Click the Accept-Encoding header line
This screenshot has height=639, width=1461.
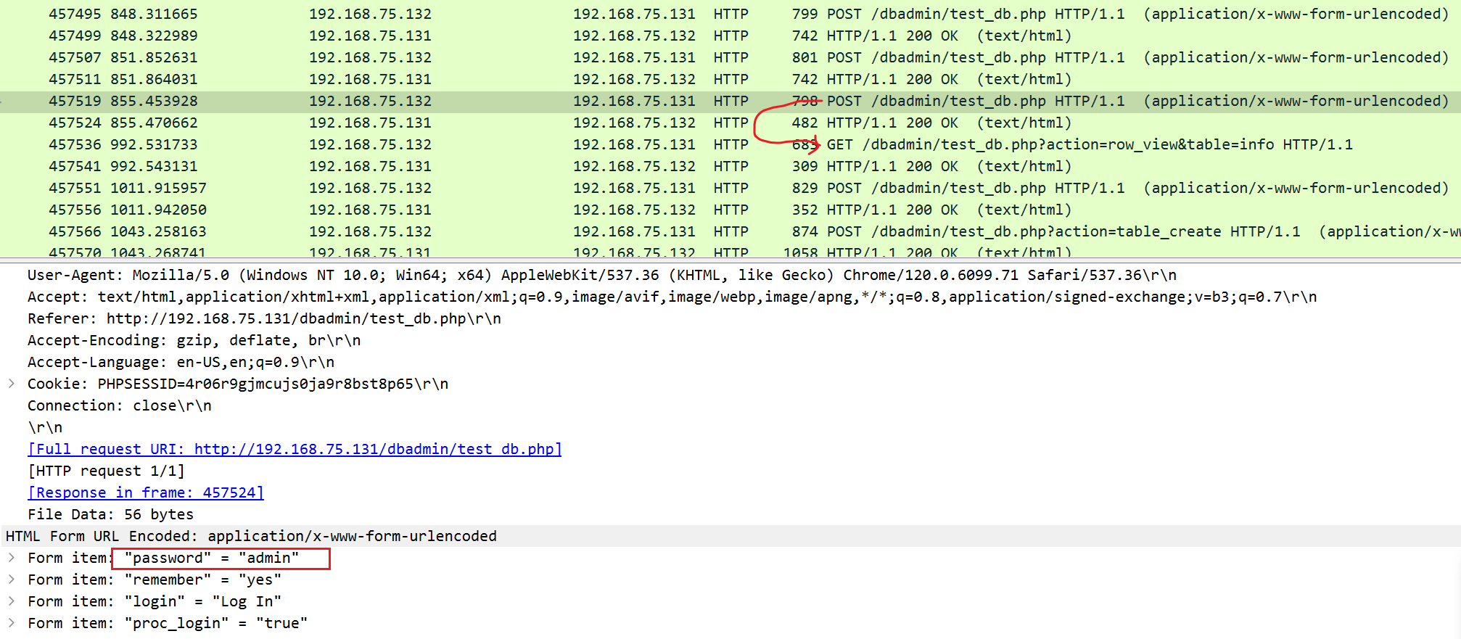(194, 340)
